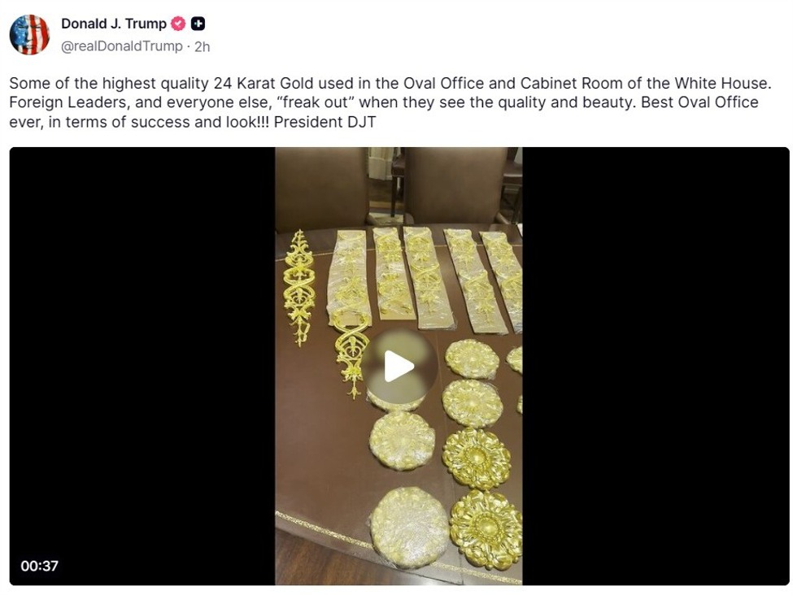Image resolution: width=793 pixels, height=595 pixels.
Task: Play the video using center play button
Action: (399, 367)
